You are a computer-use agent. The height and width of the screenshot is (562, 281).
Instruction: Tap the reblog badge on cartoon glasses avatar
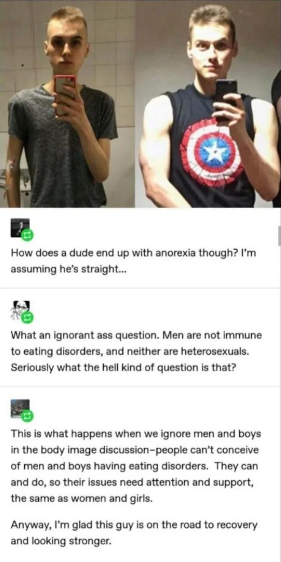[x=28, y=317]
